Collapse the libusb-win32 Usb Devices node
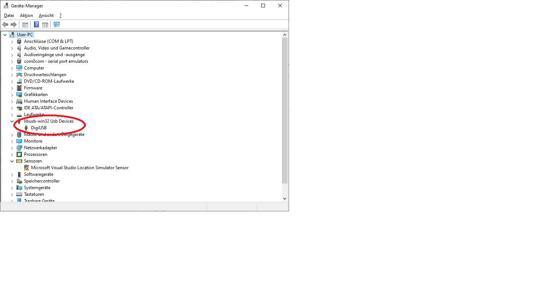Viewport: 548px width, 297px height. tap(12, 121)
